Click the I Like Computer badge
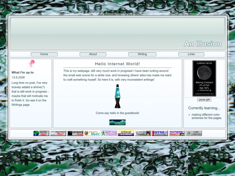 (x=194, y=133)
